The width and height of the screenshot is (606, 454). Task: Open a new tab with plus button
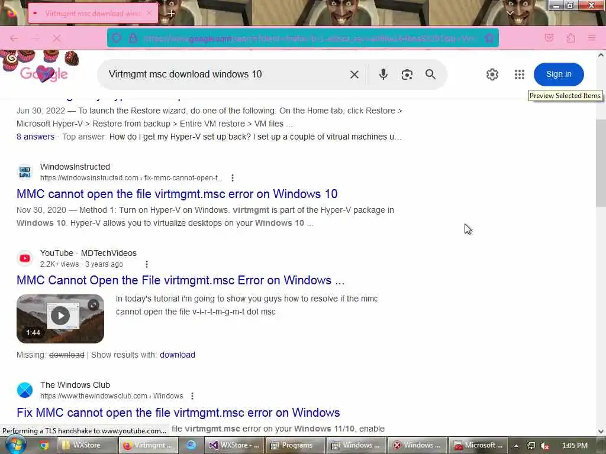pyautogui.click(x=171, y=13)
